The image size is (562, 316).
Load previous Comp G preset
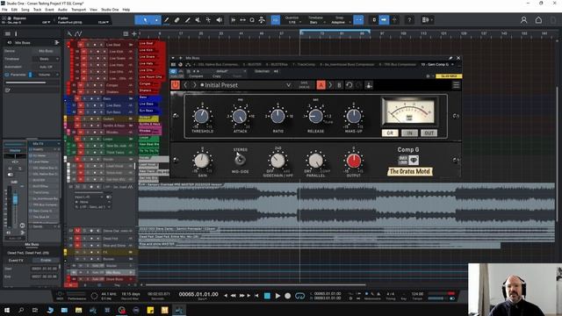(185, 85)
